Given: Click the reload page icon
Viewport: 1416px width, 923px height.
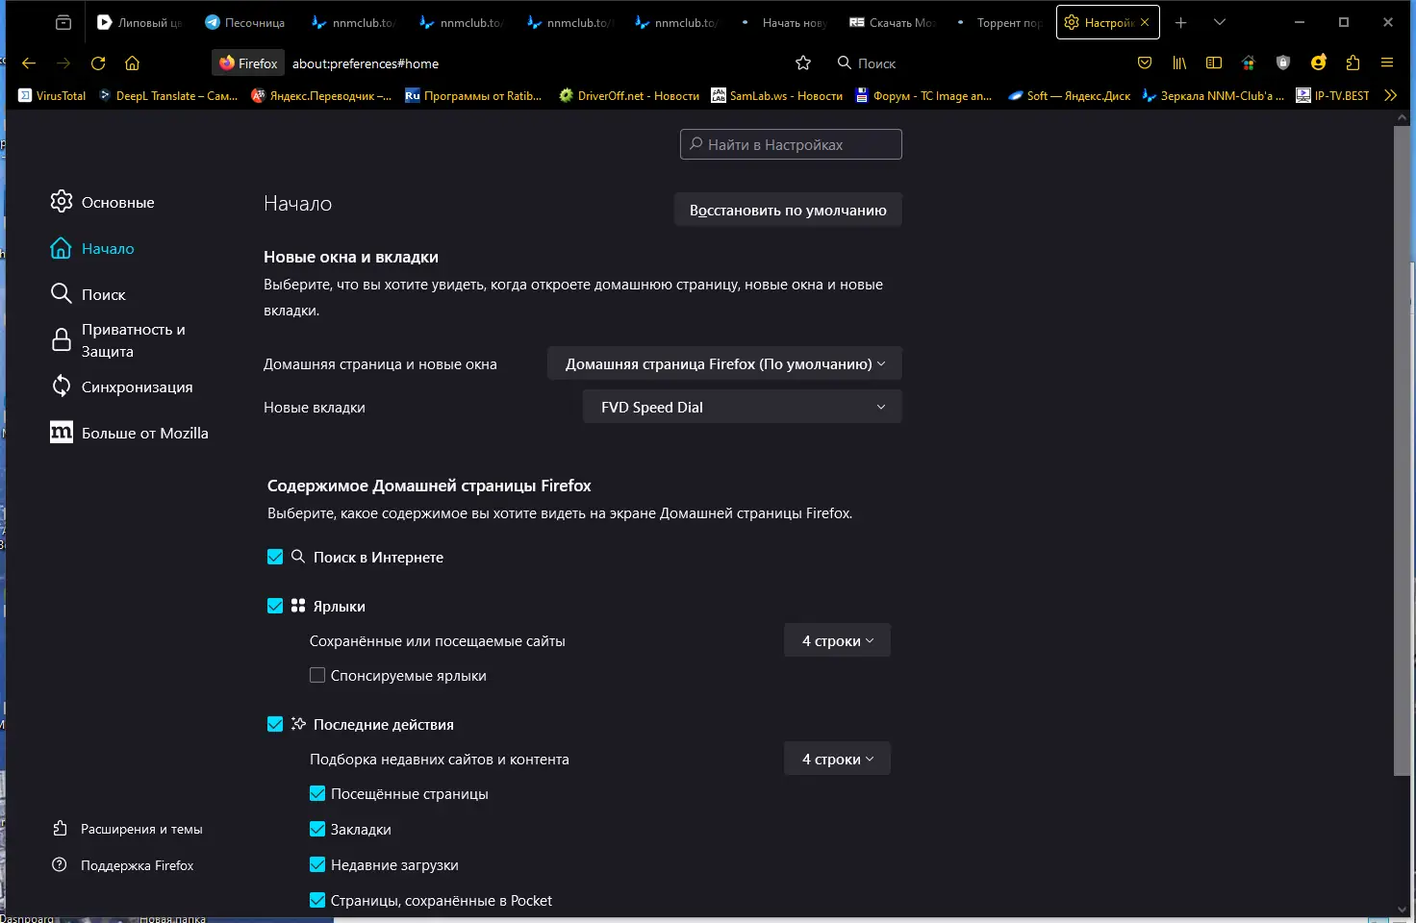Looking at the screenshot, I should [98, 63].
